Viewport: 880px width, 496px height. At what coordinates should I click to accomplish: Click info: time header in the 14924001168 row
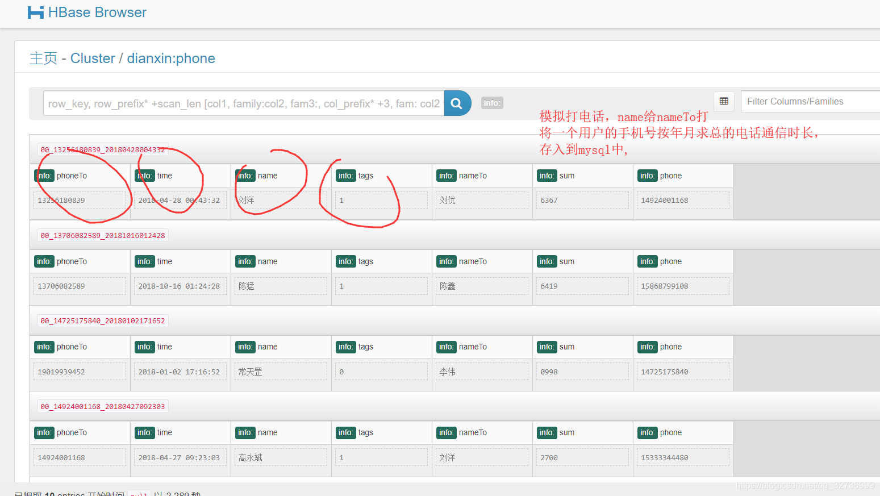coord(153,432)
